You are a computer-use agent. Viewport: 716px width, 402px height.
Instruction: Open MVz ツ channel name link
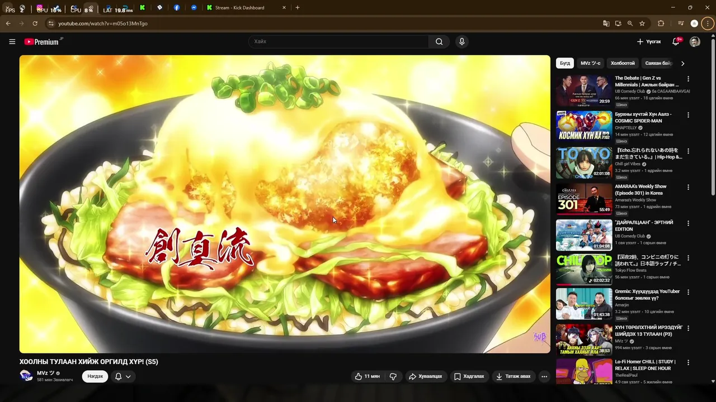pyautogui.click(x=46, y=373)
